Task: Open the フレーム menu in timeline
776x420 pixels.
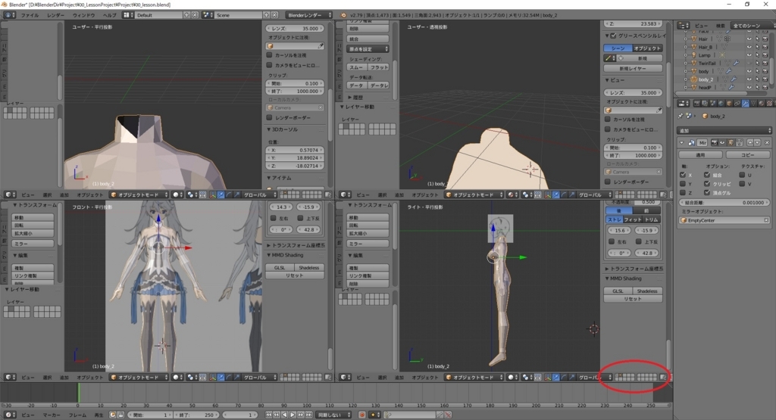Action: click(77, 415)
